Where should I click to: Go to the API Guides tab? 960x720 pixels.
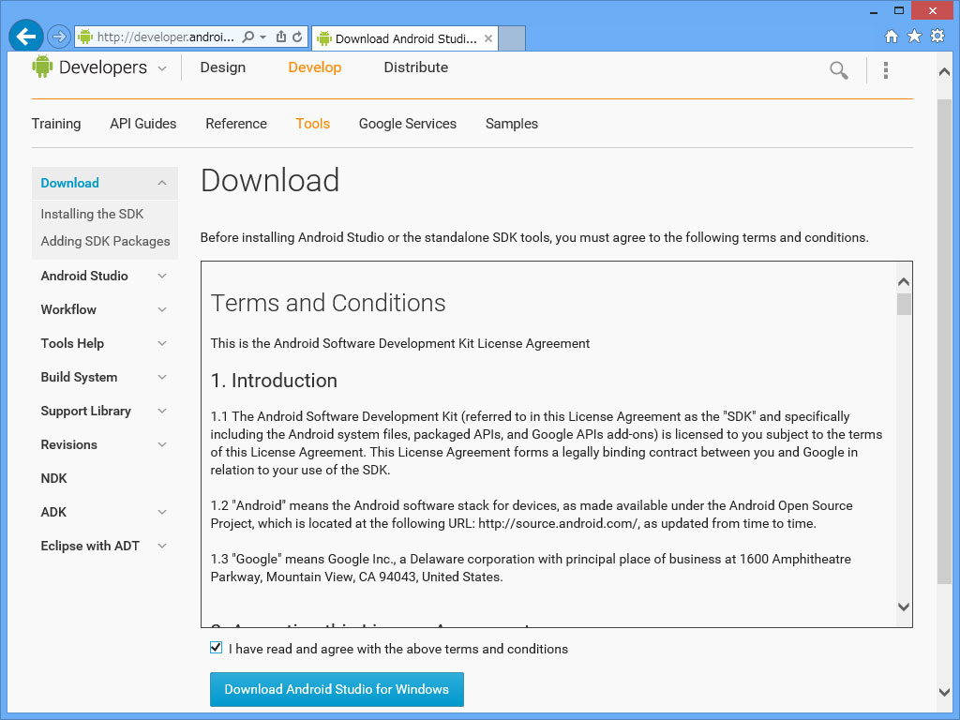143,124
